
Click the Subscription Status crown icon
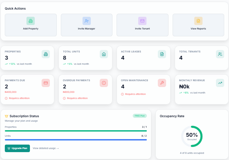[x=7, y=116]
